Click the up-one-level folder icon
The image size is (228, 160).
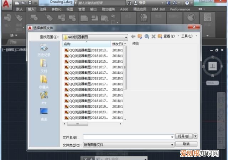(140, 36)
